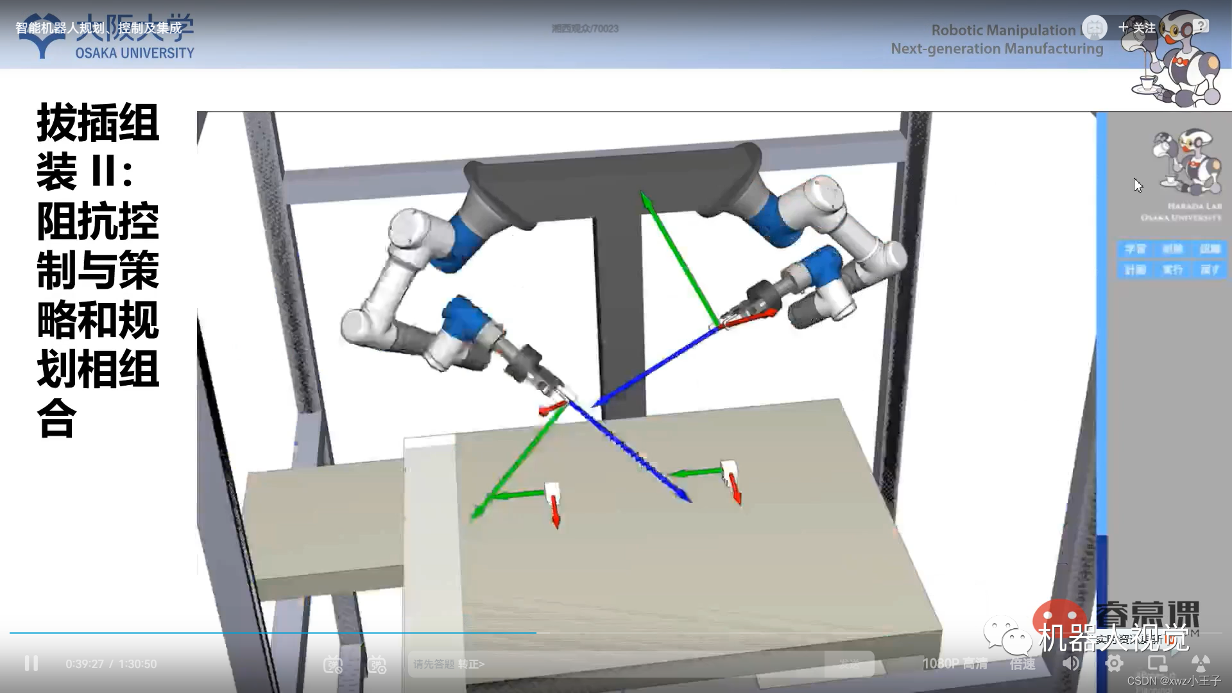Follow the uploader with 关注 button
Screen dimensions: 1232x693
(1136, 28)
